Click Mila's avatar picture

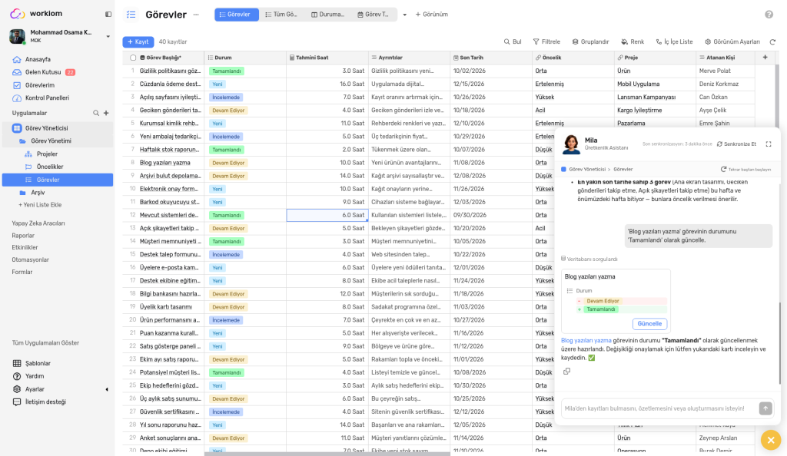click(571, 144)
